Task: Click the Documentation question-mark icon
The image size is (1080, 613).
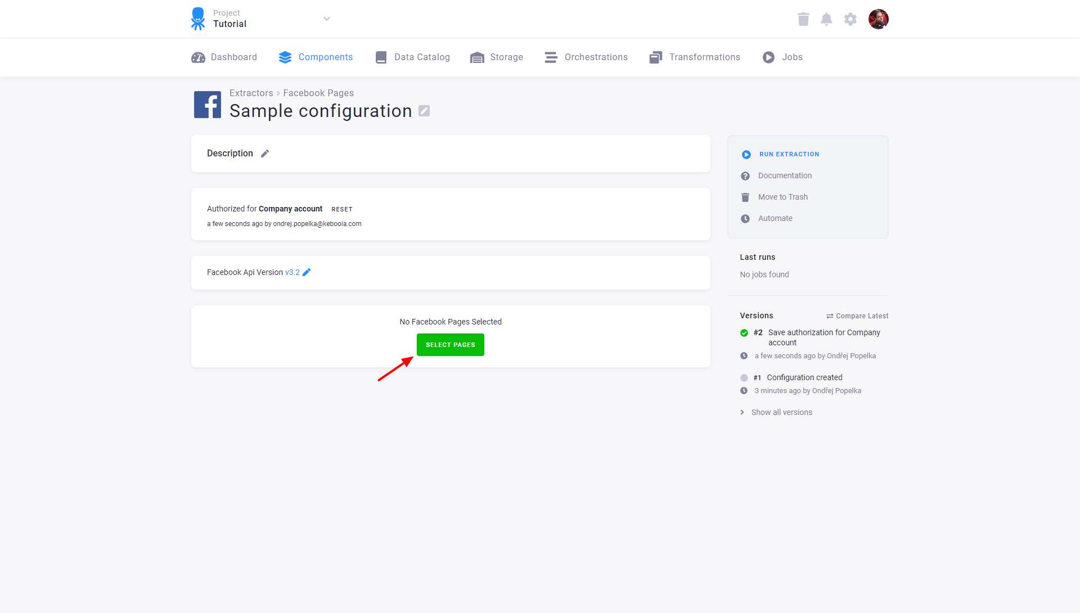Action: coord(745,176)
